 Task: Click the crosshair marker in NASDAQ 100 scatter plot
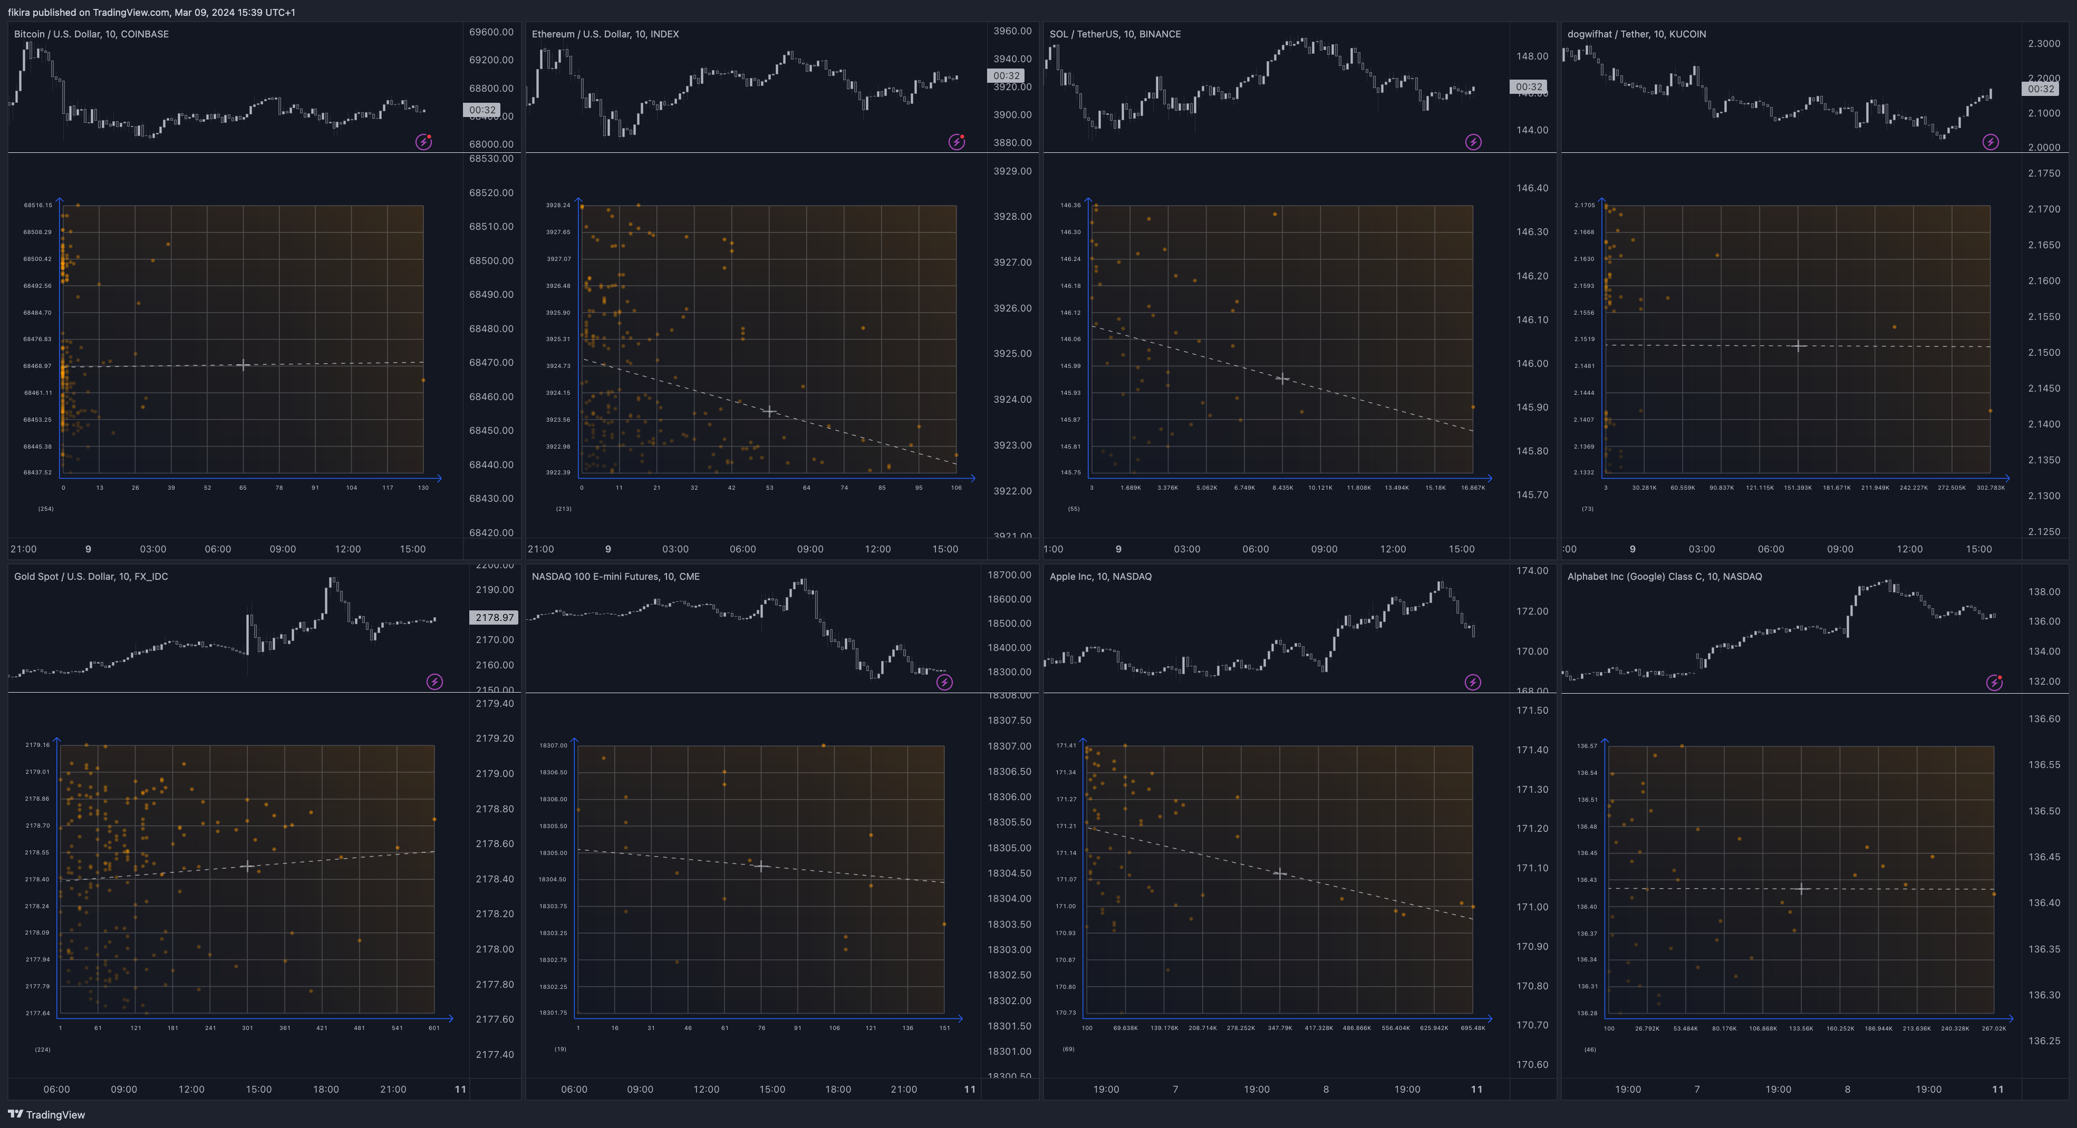click(760, 866)
